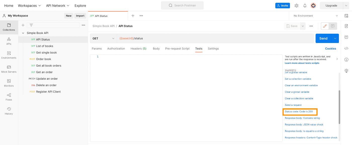The image size is (352, 145).
Task: Click the settings gear icon
Action: [x=296, y=6]
